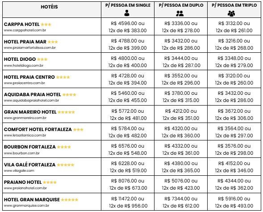The image size is (263, 212).
Task: Click the single person icon
Action: (x=127, y=13)
